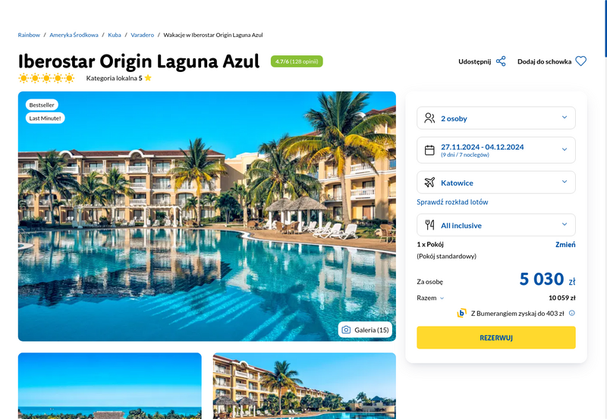The image size is (607, 419).
Task: Click the share icon next to Udostępnij
Action: pos(501,61)
